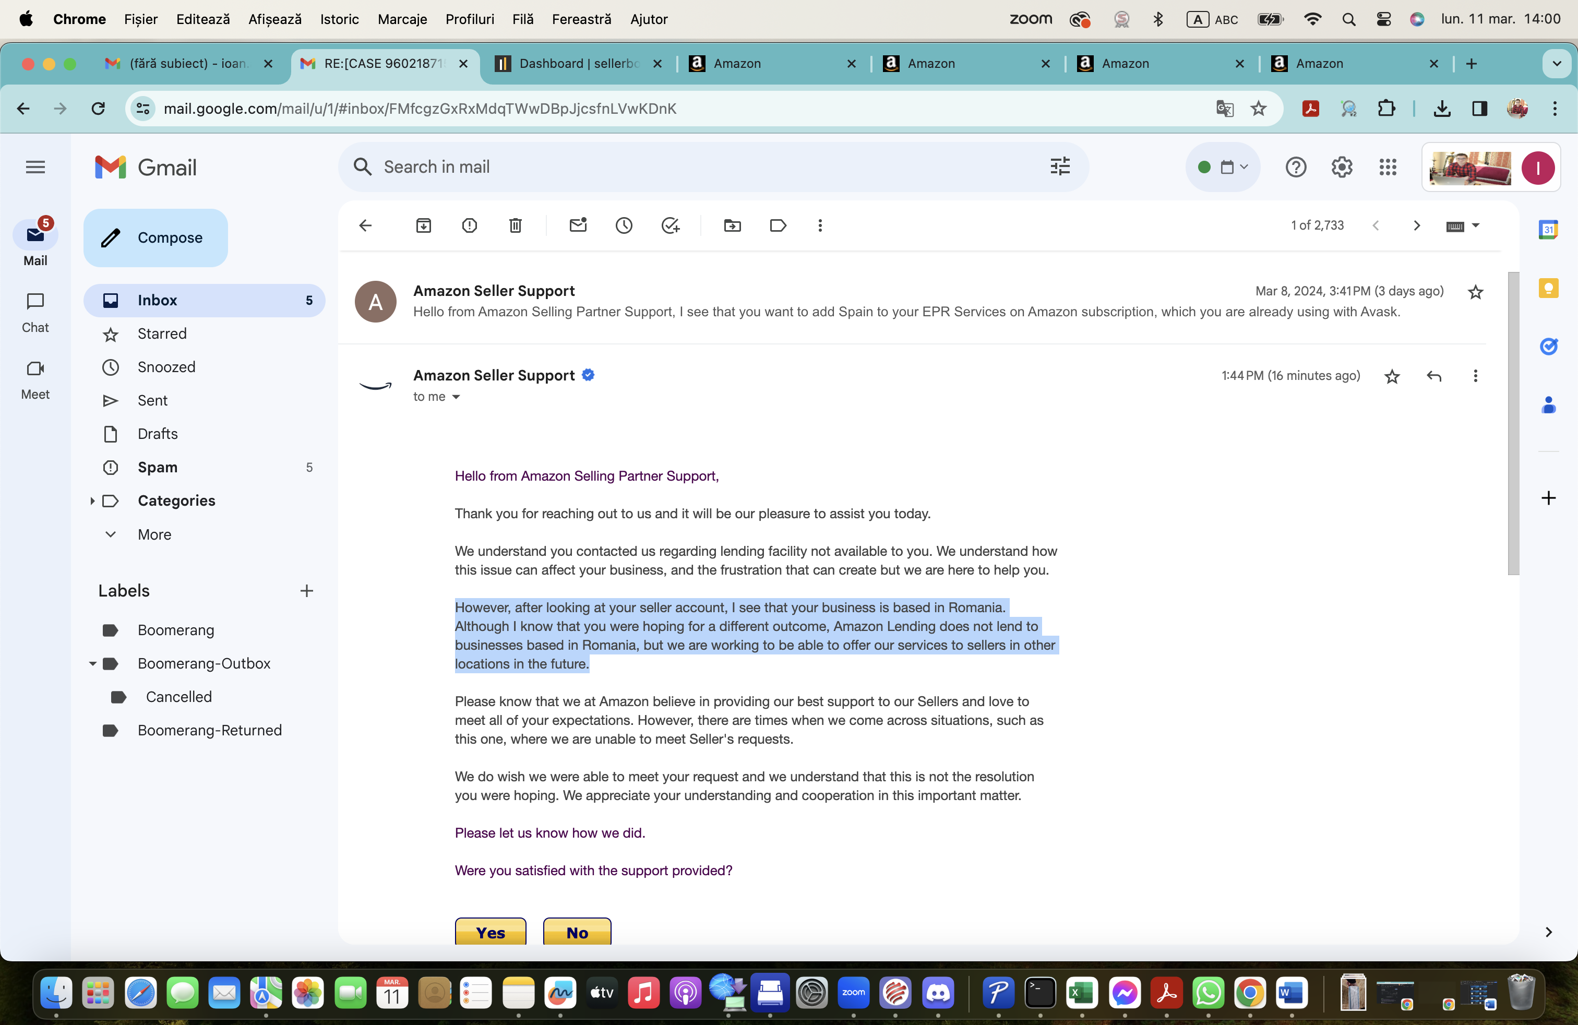Open the Marcaje menu
Image resolution: width=1578 pixels, height=1025 pixels.
coord(402,19)
